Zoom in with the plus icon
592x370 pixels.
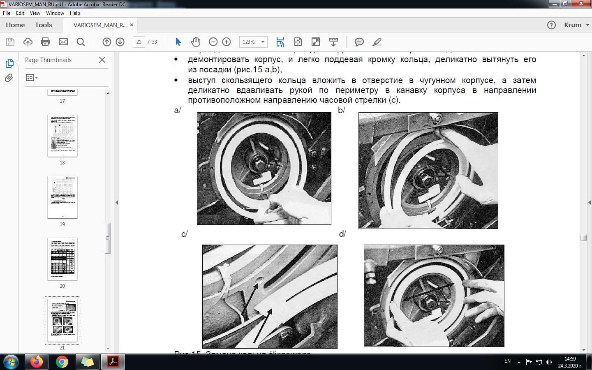[227, 42]
